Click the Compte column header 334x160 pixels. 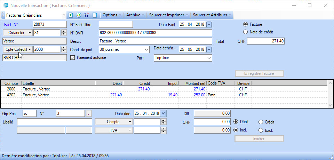pos(11,83)
